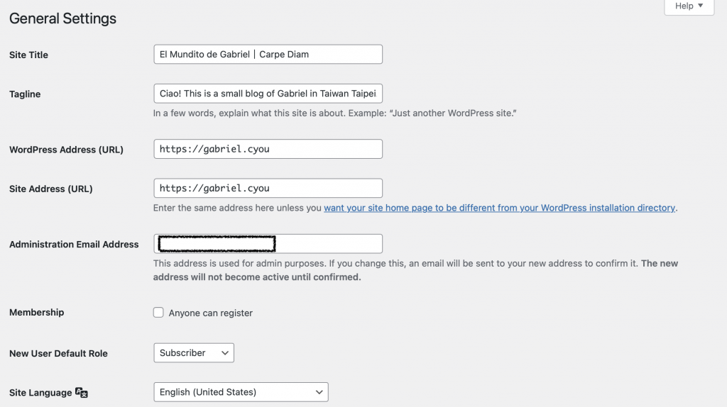727x407 pixels.
Task: Focus the Site Title input field
Action: click(x=268, y=54)
